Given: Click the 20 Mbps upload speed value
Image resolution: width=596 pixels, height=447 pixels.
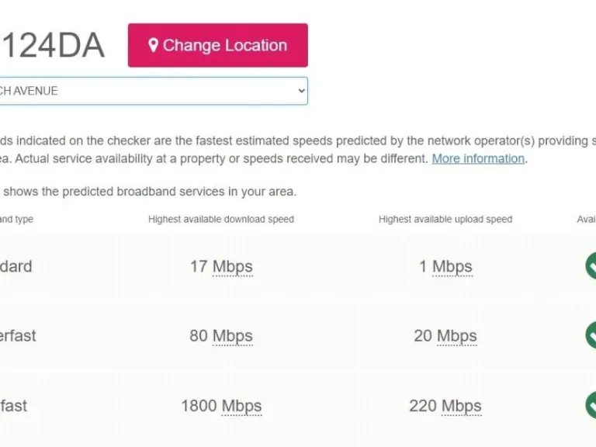Looking at the screenshot, I should tap(445, 336).
